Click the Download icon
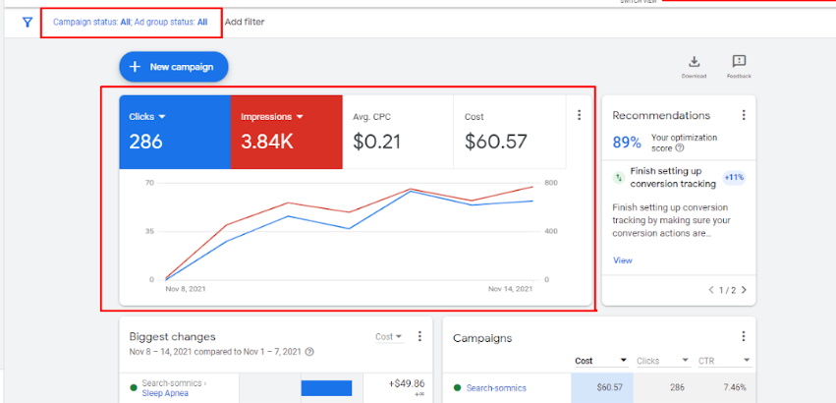Screen dimensions: 836x403 click(695, 62)
